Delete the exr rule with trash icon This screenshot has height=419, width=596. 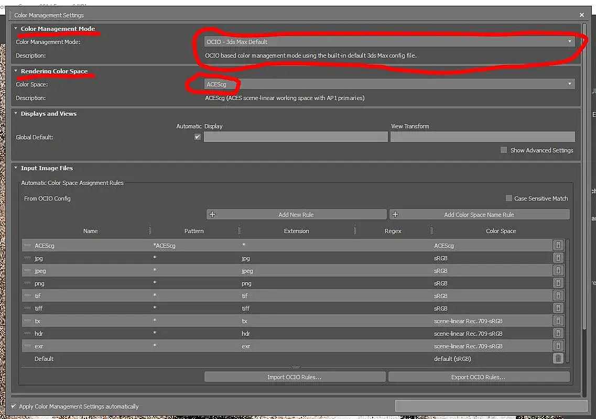558,346
